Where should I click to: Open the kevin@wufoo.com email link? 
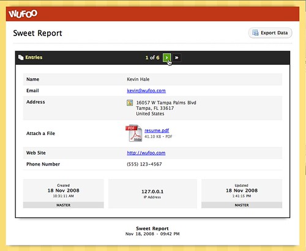(x=146, y=90)
